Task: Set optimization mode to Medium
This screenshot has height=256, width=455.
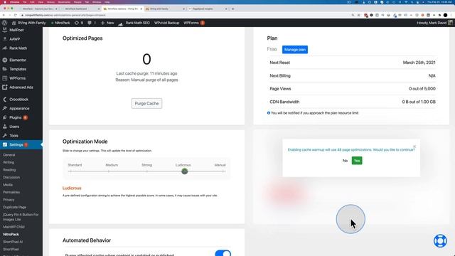Action: point(112,165)
